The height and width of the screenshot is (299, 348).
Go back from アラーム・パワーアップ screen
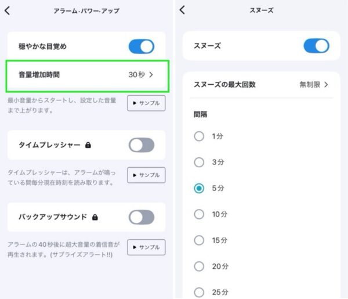click(8, 10)
